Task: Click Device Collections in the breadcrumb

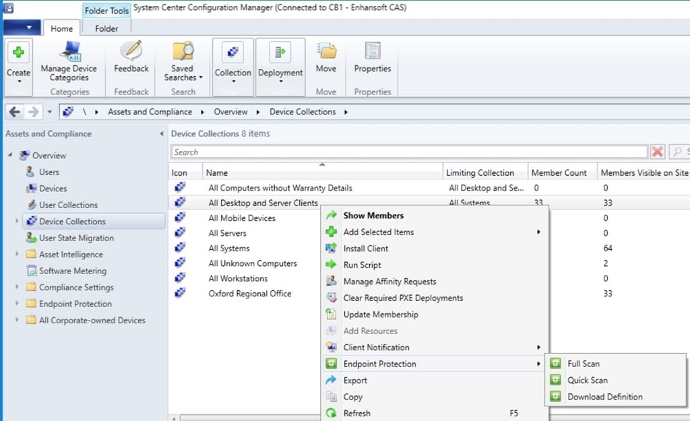Action: [x=303, y=112]
